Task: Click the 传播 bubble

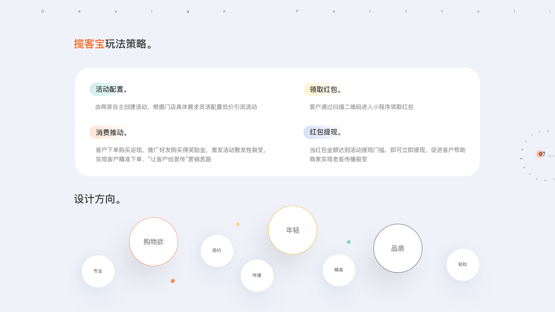Action: [x=257, y=275]
